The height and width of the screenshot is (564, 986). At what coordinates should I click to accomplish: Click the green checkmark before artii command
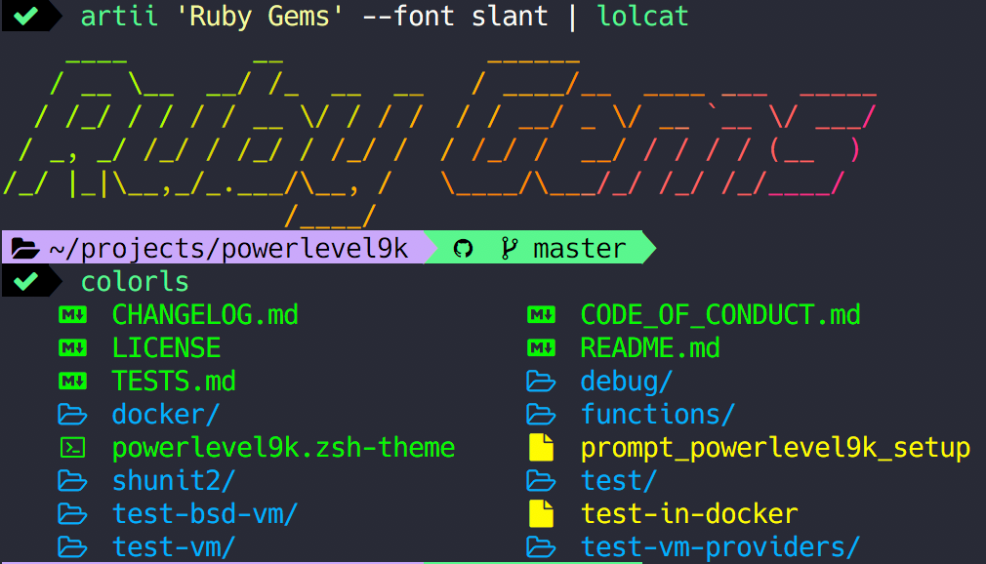[25, 15]
